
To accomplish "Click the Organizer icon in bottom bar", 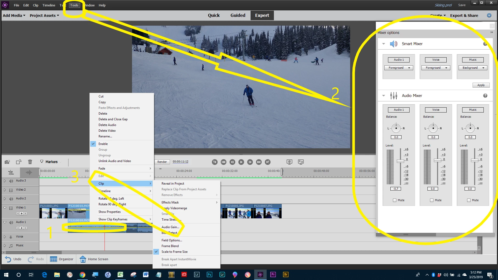I will 53,259.
